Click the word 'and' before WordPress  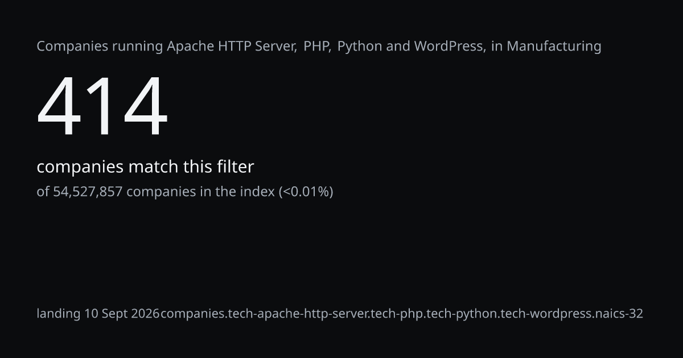pyautogui.click(x=398, y=46)
